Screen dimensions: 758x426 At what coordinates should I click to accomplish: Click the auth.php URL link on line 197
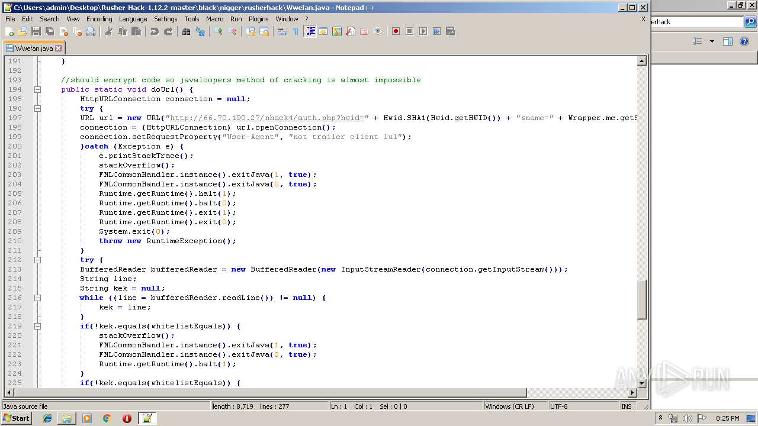pyautogui.click(x=267, y=118)
